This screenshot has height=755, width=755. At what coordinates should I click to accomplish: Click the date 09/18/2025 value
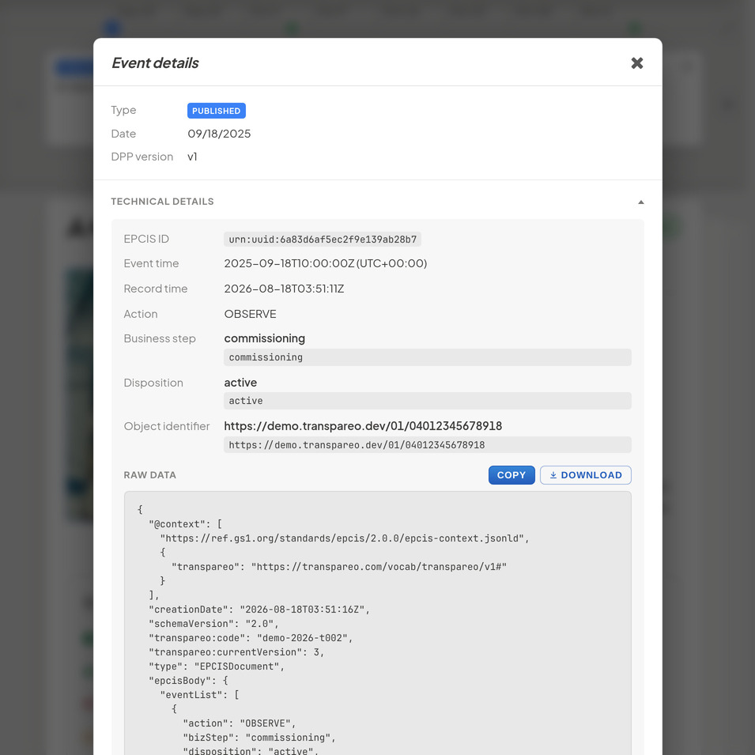[x=219, y=134]
